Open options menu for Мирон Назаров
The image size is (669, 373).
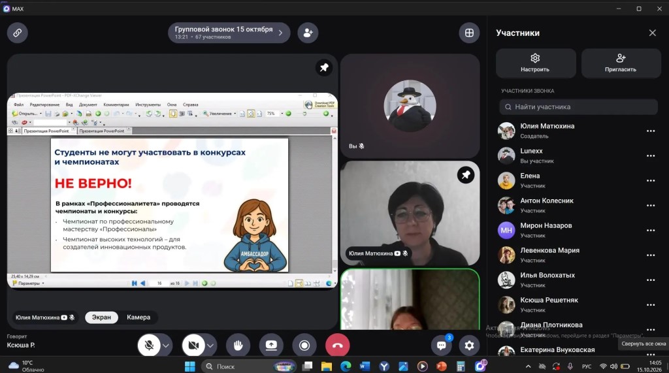pyautogui.click(x=651, y=231)
